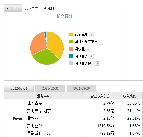The height and width of the screenshot is (137, 143).
Task: Click the 2.74亿 revenue cell
Action: tap(100, 103)
